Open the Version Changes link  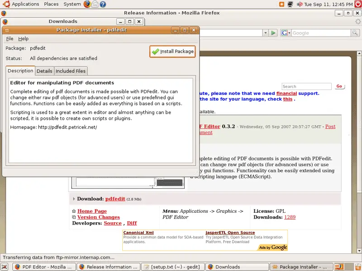[x=99, y=217]
